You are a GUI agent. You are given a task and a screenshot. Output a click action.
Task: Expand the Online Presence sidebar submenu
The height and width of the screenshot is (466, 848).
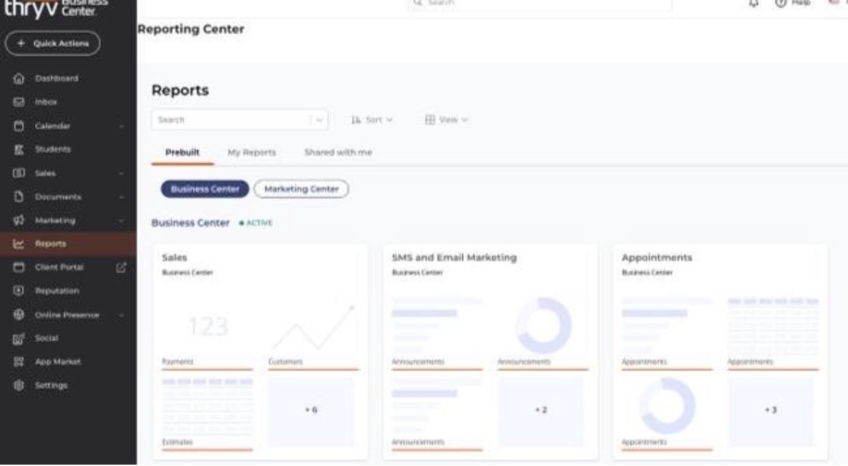click(121, 315)
